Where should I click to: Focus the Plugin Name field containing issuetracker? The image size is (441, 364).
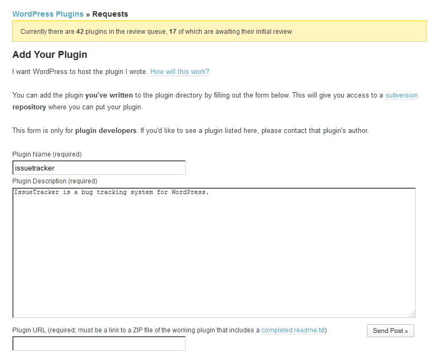point(99,168)
